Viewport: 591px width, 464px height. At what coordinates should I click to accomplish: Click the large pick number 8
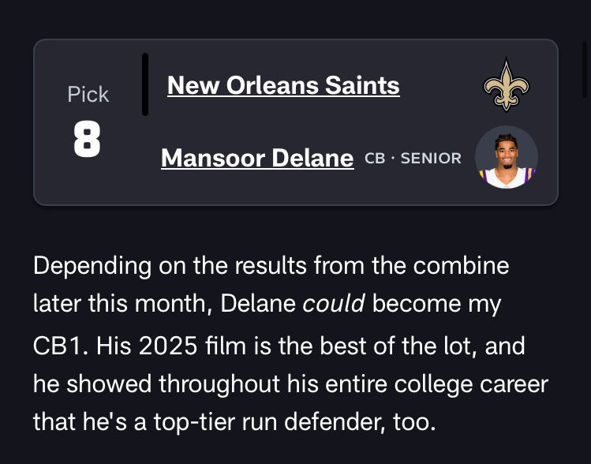pyautogui.click(x=87, y=140)
